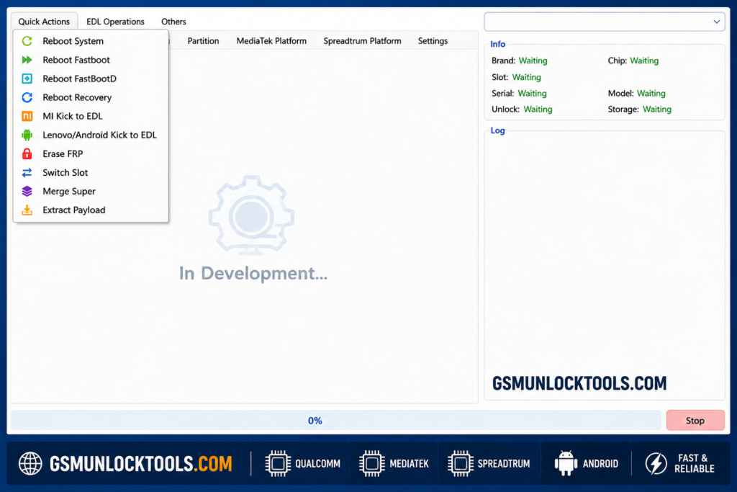Choose Extract Payload option
The image size is (737, 492).
coord(91,210)
